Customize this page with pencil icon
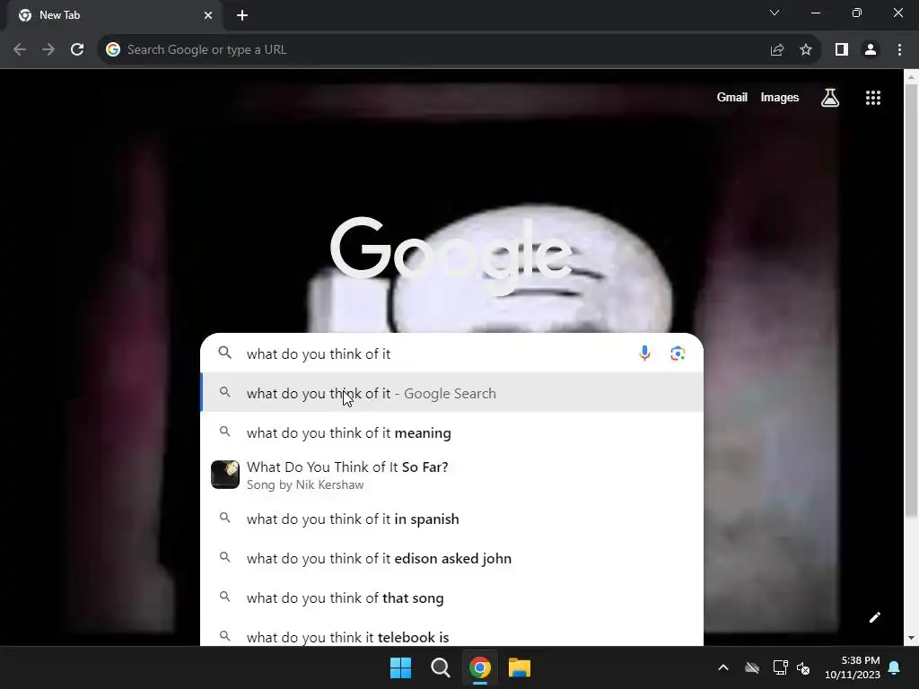The width and height of the screenshot is (919, 689). (x=874, y=617)
